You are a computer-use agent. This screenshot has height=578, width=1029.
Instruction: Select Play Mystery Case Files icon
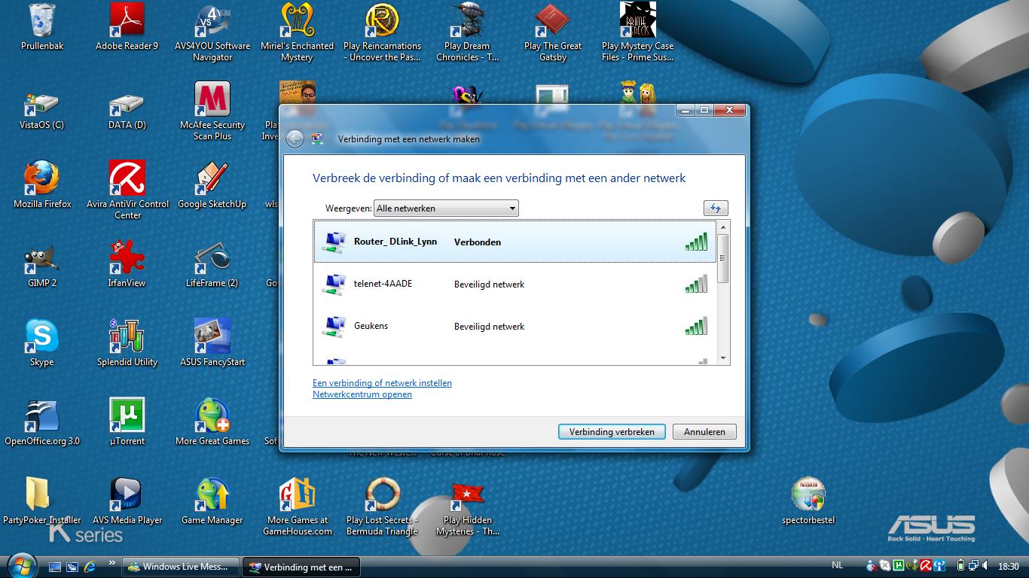pyautogui.click(x=637, y=32)
